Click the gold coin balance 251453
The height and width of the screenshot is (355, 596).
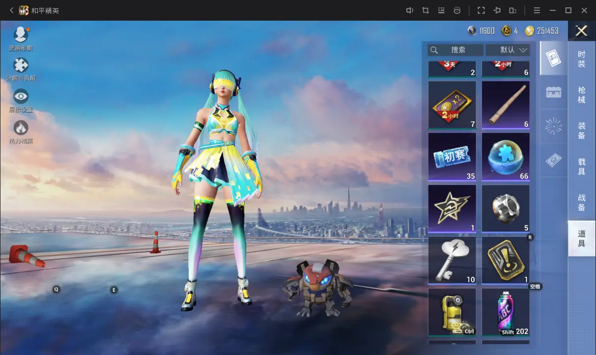click(542, 31)
